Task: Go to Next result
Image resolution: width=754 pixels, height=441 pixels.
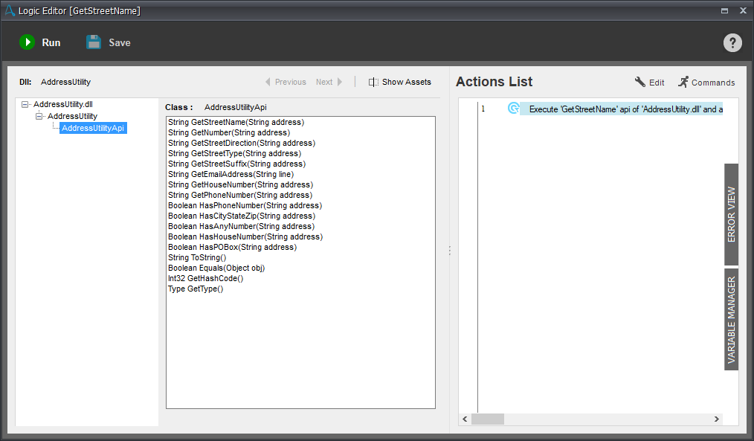Action: 329,82
